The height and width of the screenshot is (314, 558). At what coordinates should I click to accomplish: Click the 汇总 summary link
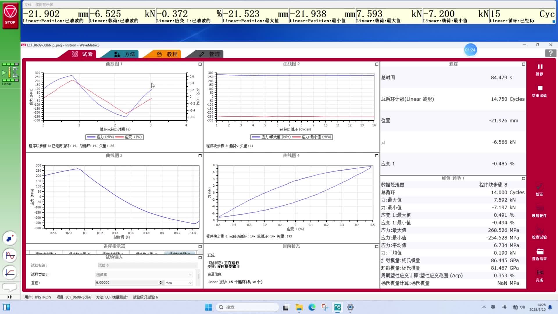[x=211, y=255]
